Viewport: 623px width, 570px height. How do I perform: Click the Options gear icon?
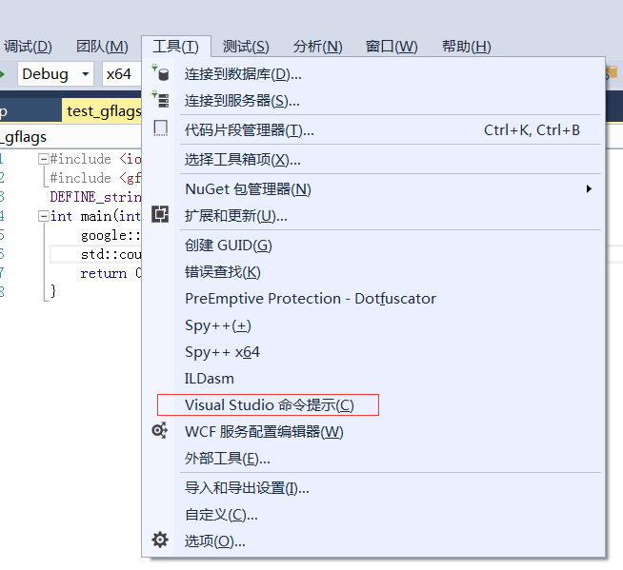(x=160, y=540)
